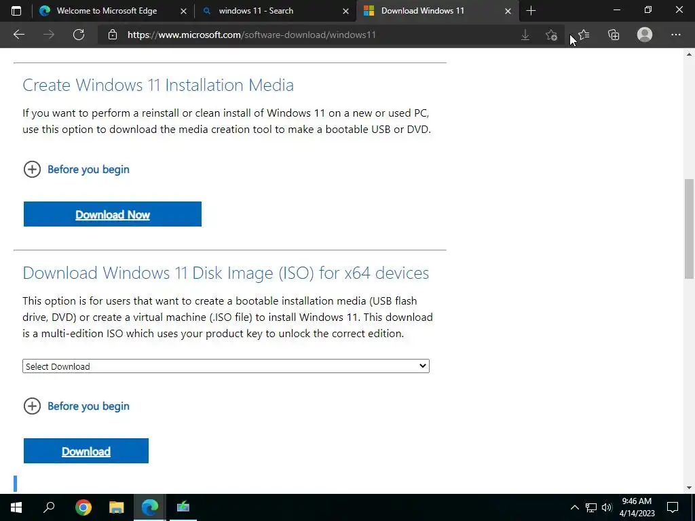
Task: Refresh the current page
Action: pyautogui.click(x=79, y=35)
